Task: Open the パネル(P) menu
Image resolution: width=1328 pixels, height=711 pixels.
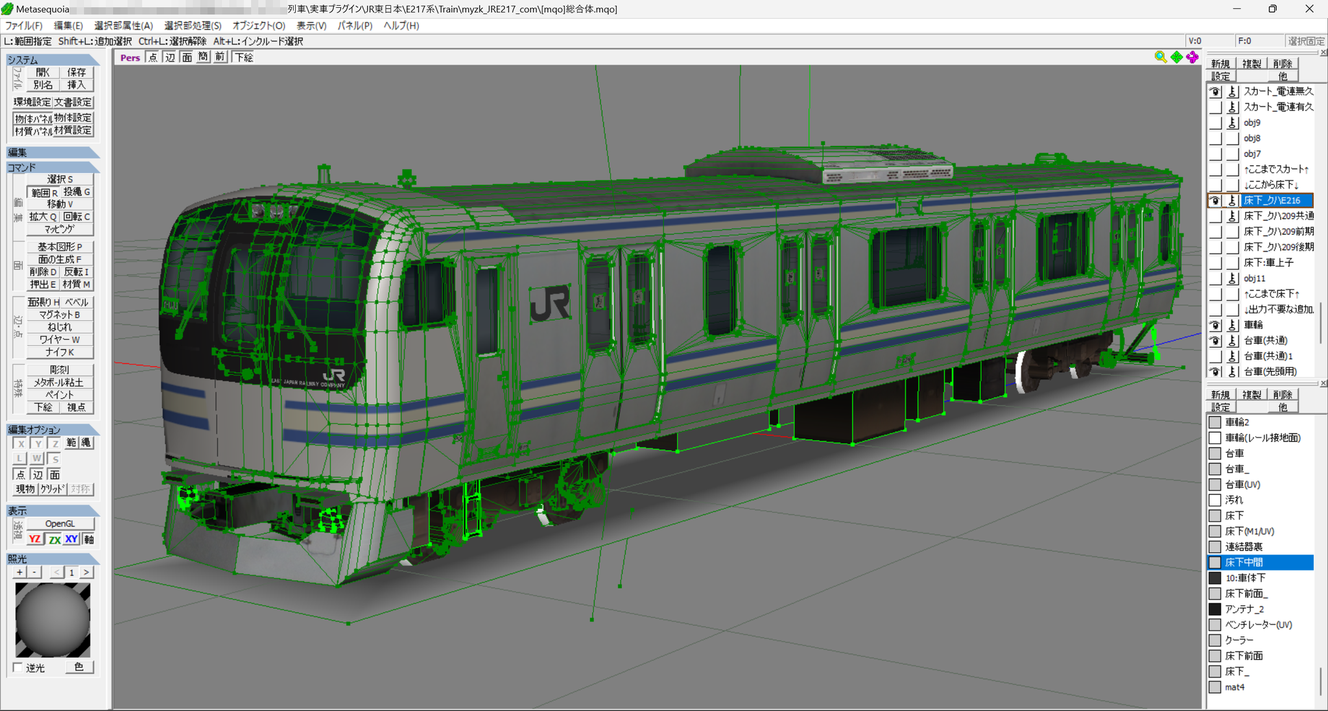Action: click(355, 25)
